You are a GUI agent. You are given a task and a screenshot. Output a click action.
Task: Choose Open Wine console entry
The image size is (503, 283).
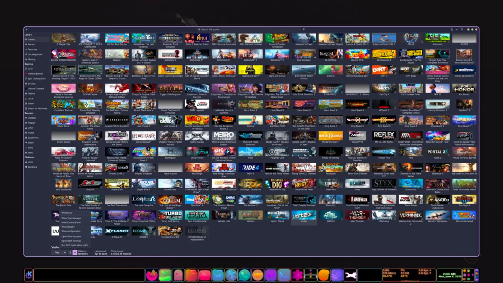coord(75,237)
